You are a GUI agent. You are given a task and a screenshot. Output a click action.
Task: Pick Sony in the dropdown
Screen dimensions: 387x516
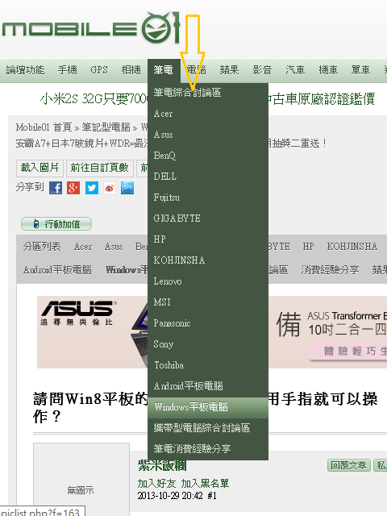pyautogui.click(x=208, y=344)
